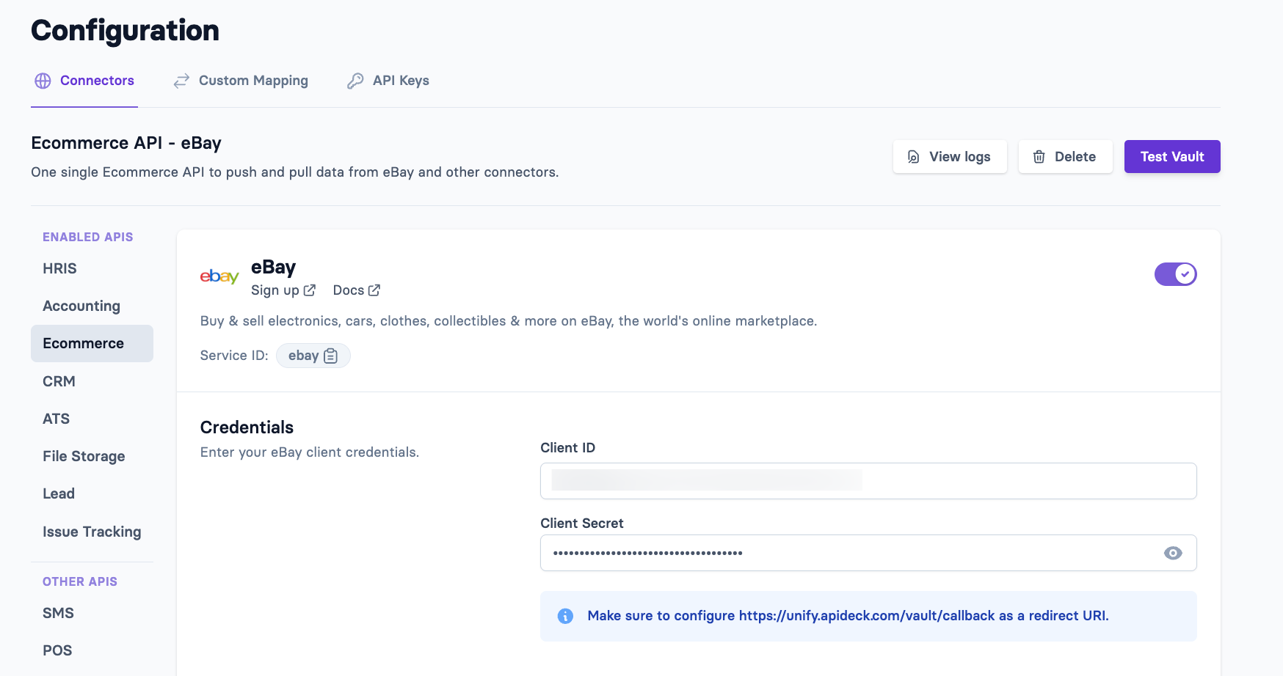Disable the eBay connector toggle
1283x676 pixels.
coord(1175,273)
